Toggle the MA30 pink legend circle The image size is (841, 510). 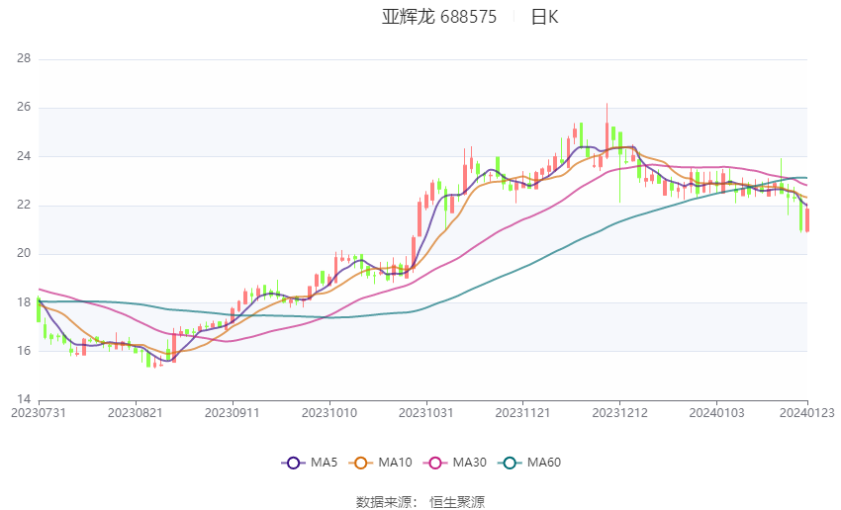[x=435, y=463]
